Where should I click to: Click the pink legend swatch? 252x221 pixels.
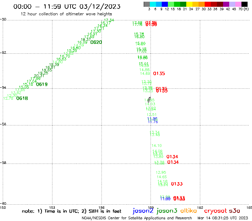(238, 4)
